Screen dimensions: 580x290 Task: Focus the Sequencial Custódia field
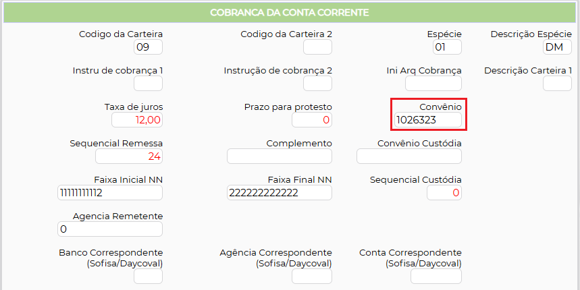(444, 193)
